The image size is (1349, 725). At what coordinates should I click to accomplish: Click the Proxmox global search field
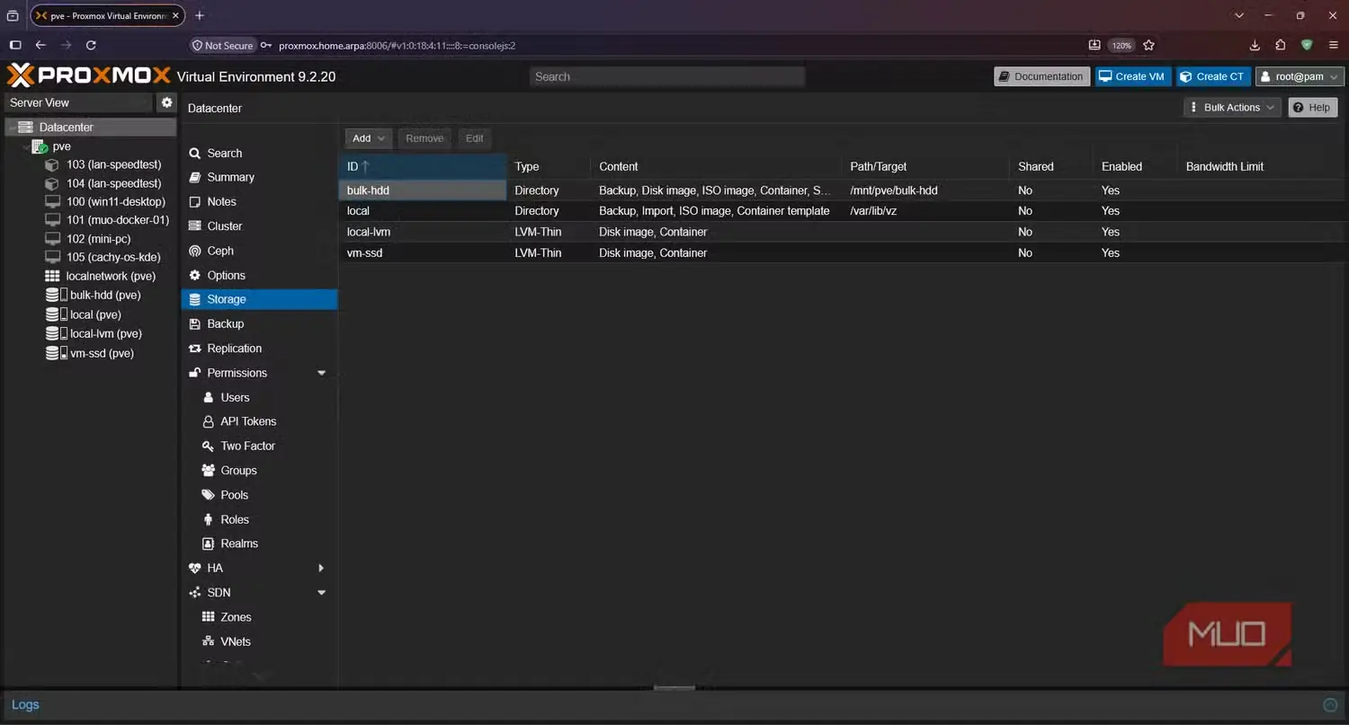click(666, 76)
